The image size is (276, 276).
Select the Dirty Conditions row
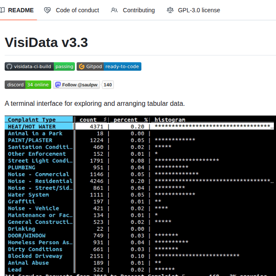[x=139, y=249]
